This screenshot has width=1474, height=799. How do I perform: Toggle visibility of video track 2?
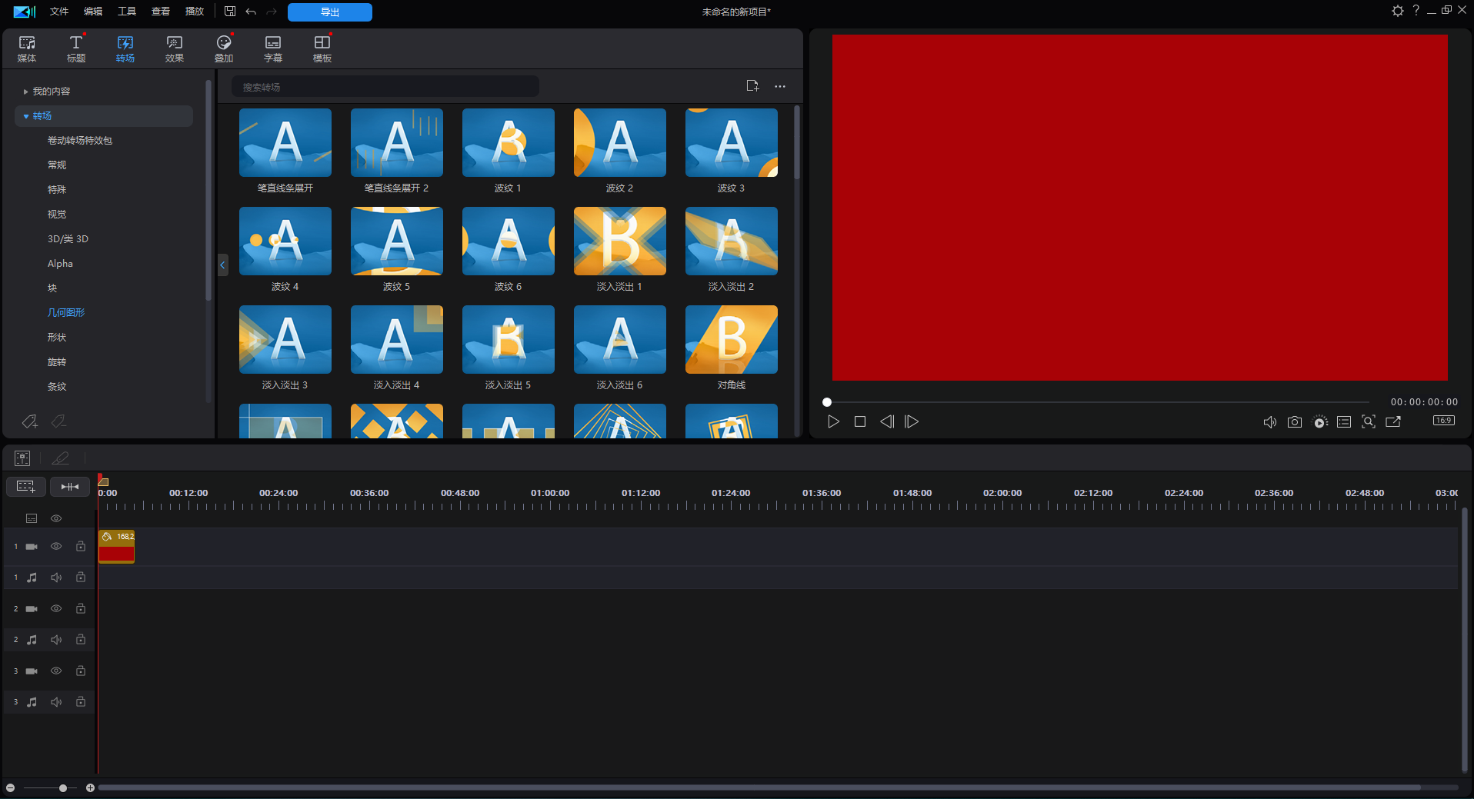[56, 608]
